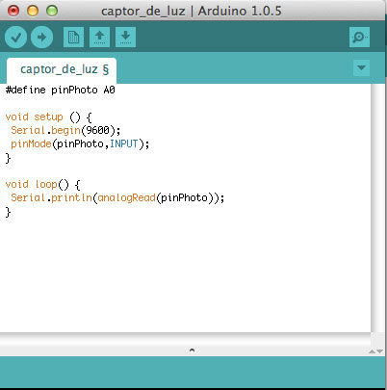Image resolution: width=387 pixels, height=390 pixels.
Task: Upload the sketch with arrow button
Action: coord(41,38)
